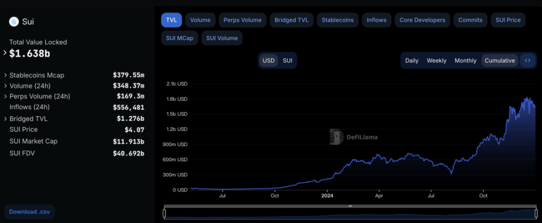Switch chart denomination to SUI
The height and width of the screenshot is (223, 542).
[287, 61]
